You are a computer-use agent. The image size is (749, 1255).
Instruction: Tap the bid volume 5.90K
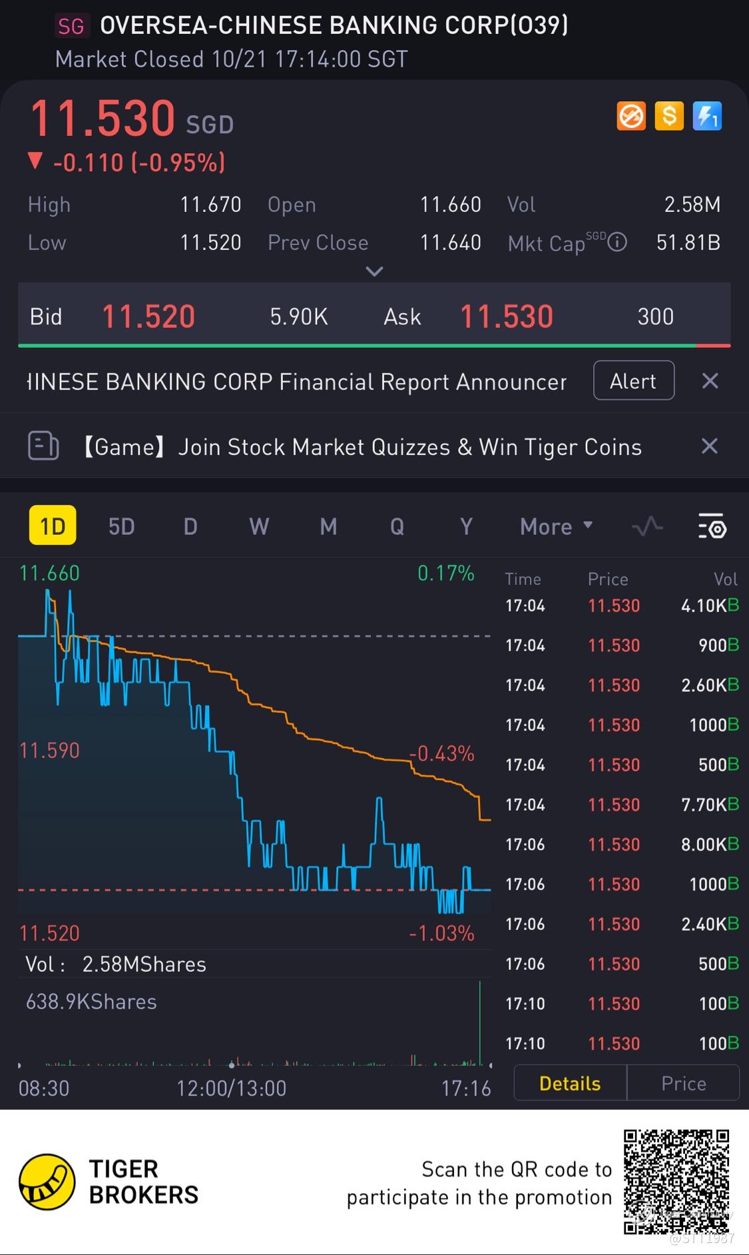coord(299,316)
